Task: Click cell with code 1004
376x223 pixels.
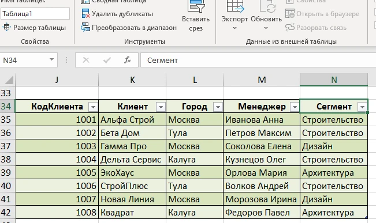Action: (57, 160)
